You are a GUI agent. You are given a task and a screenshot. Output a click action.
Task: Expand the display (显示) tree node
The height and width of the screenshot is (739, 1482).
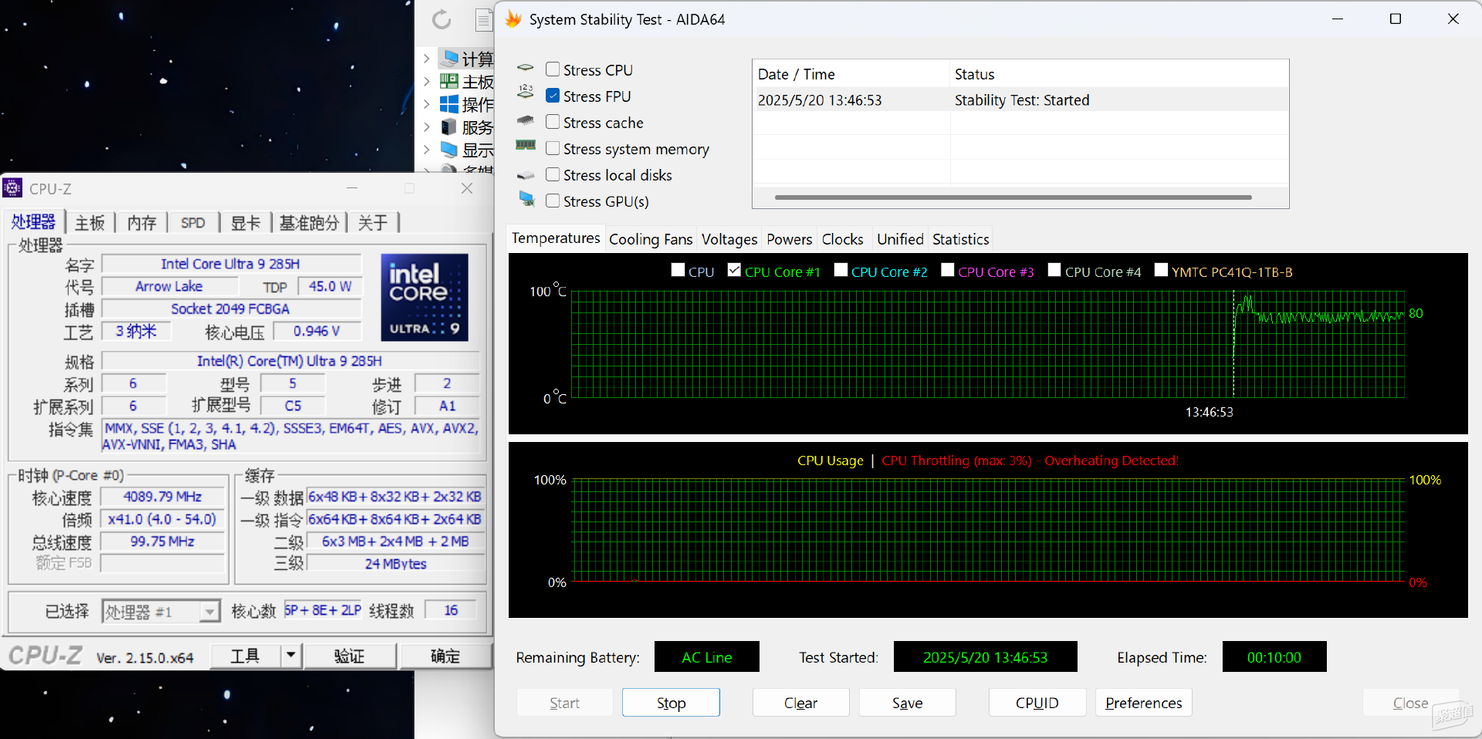(426, 149)
